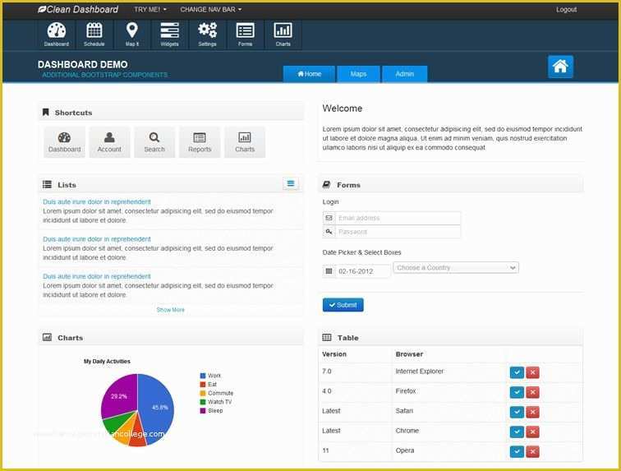Expand the TRY ME! dropdown
Screen dimensions: 621x471
click(150, 10)
